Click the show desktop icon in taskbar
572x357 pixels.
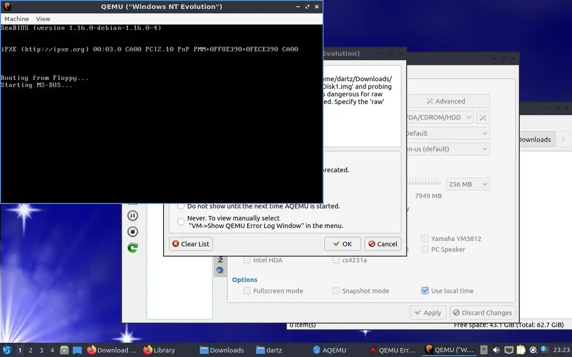[x=77, y=350]
